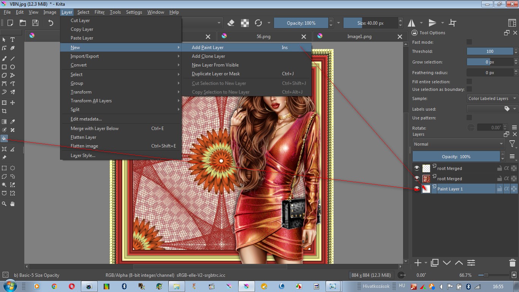Switch to the 56.png tab
This screenshot has width=519, height=292.
[x=264, y=36]
